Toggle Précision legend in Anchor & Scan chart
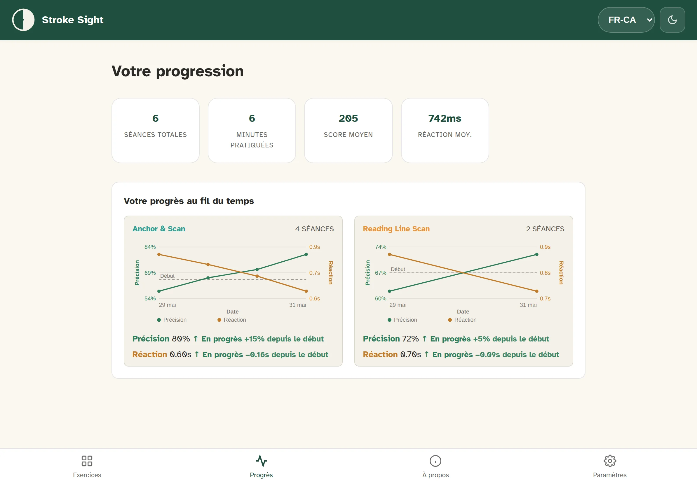The height and width of the screenshot is (486, 697). pyautogui.click(x=172, y=320)
